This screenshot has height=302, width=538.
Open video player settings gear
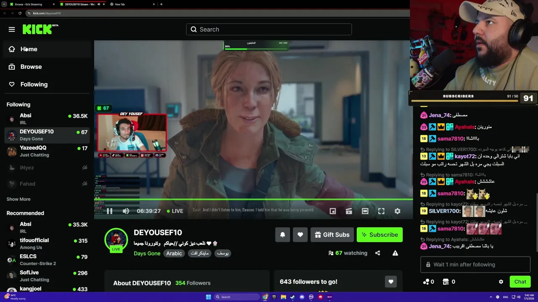(x=397, y=211)
